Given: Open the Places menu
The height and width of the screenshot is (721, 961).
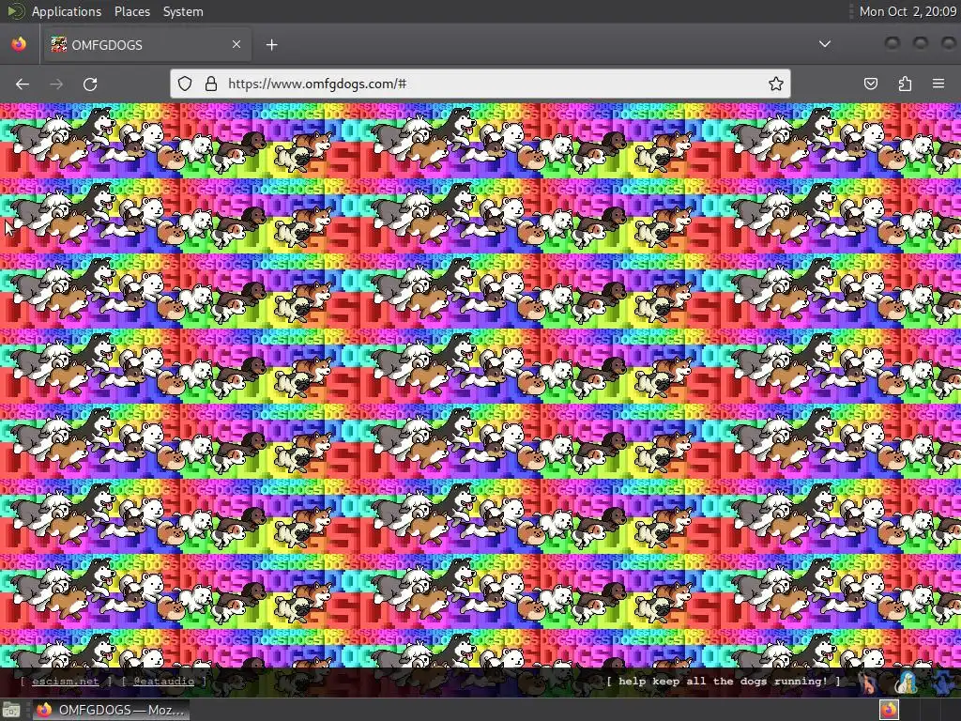Looking at the screenshot, I should (x=132, y=11).
